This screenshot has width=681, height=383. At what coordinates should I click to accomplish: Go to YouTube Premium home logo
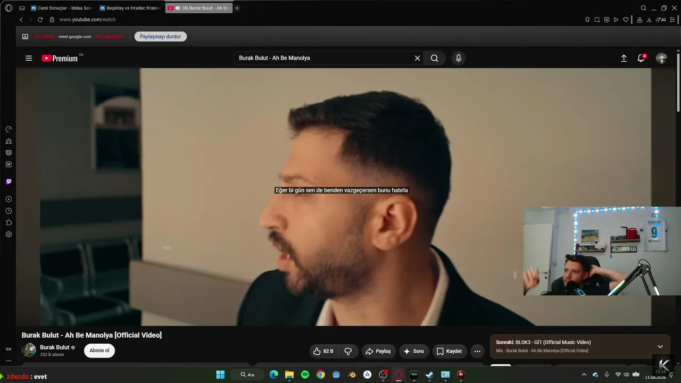[x=60, y=58]
